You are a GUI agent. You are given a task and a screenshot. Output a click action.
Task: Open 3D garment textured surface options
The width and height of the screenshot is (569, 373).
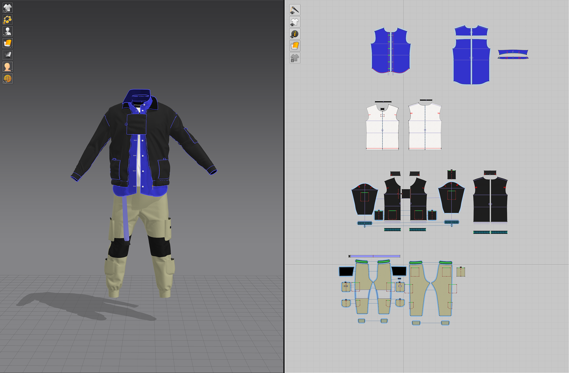(x=7, y=43)
